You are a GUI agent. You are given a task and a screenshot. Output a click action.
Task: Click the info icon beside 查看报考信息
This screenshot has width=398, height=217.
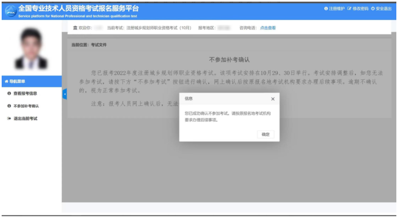(x=9, y=94)
